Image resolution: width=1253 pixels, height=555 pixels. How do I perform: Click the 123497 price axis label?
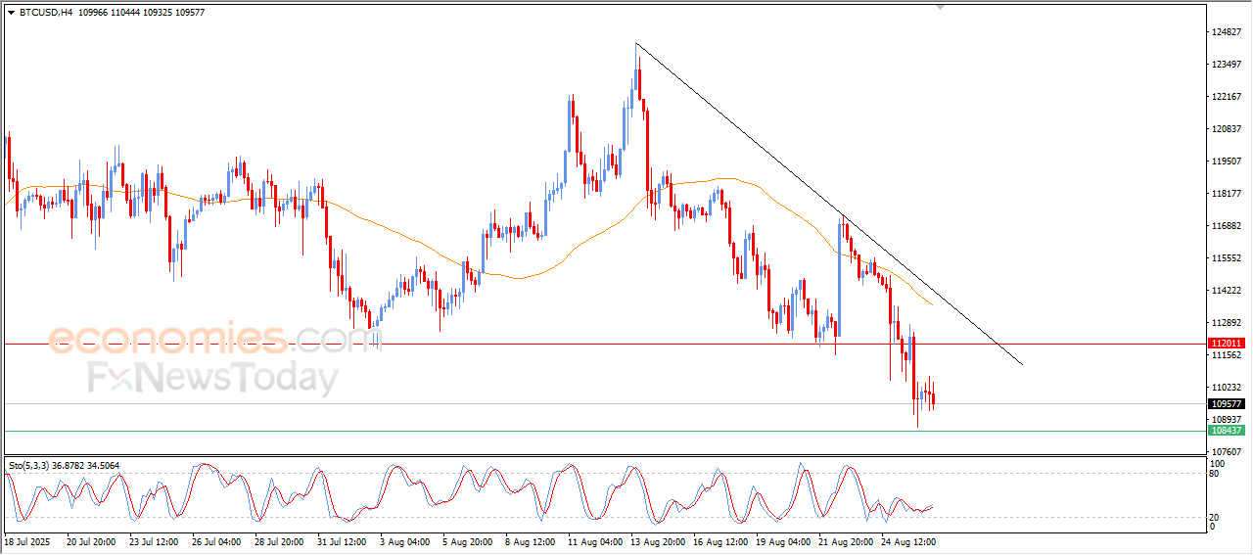point(1227,65)
